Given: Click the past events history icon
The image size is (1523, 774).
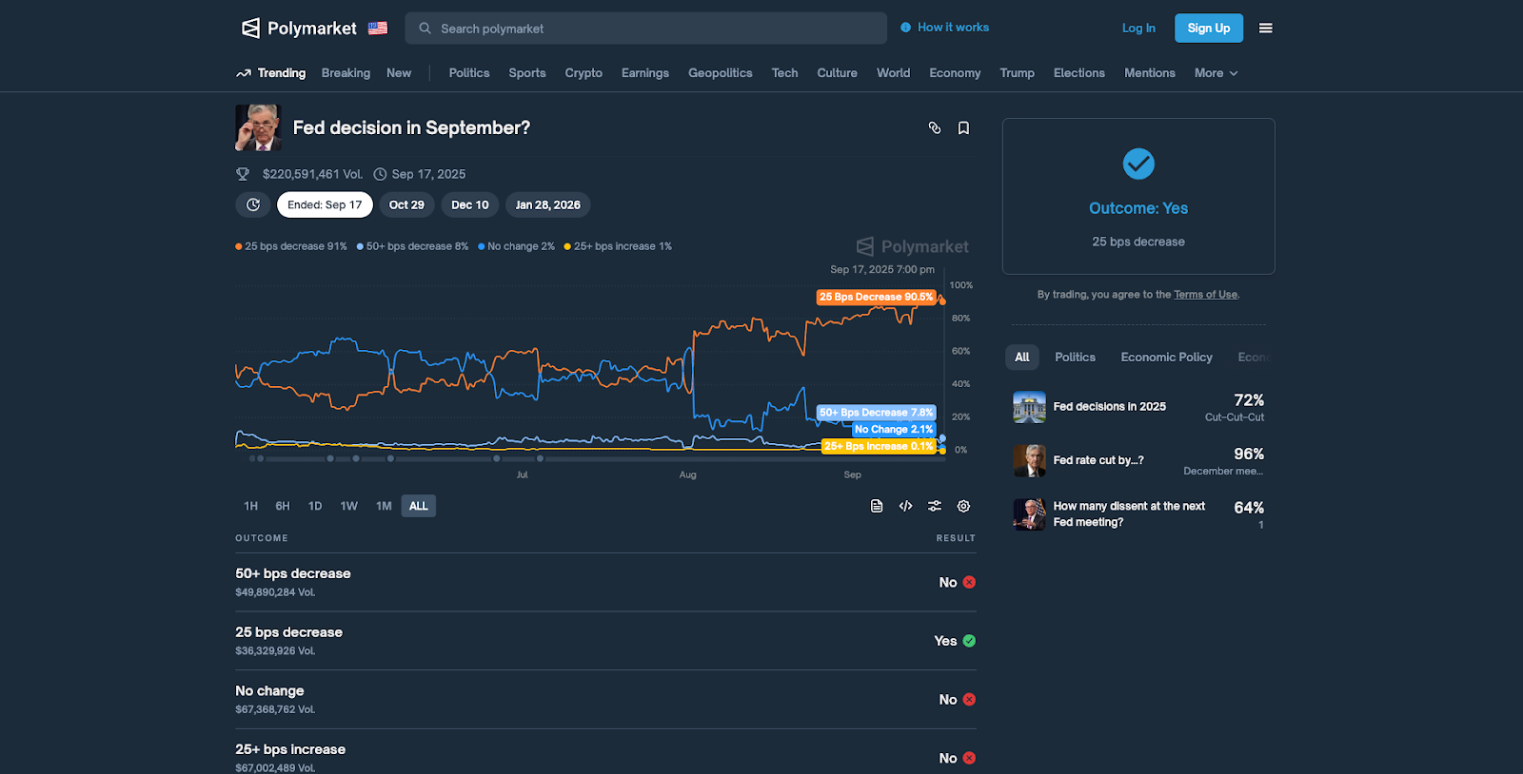Looking at the screenshot, I should click(x=253, y=204).
